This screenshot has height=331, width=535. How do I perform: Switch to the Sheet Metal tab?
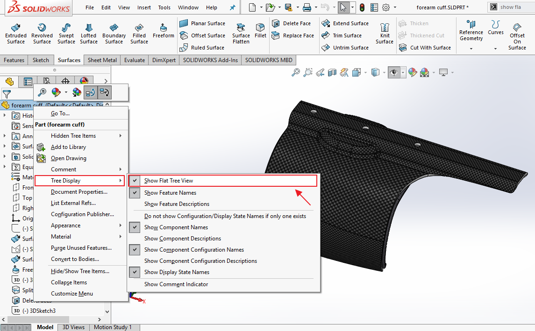[x=101, y=60]
